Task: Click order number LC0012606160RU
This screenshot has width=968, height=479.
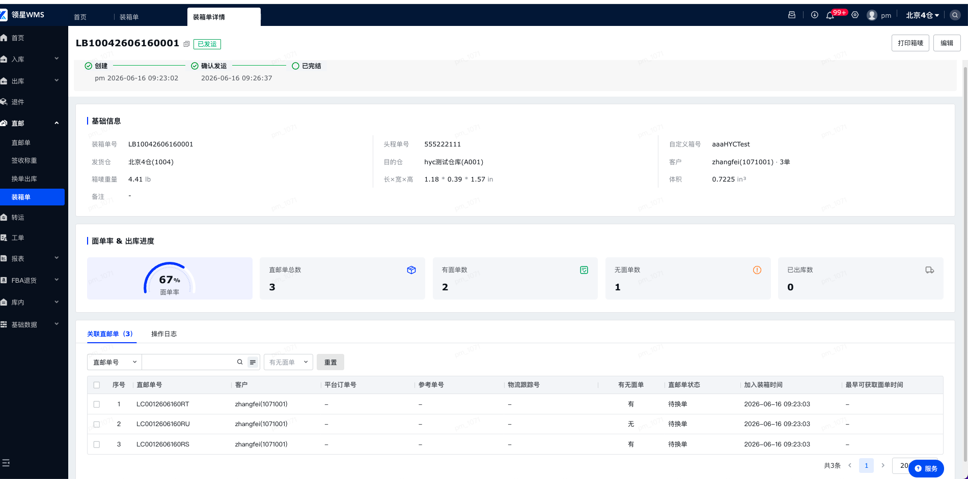Action: (163, 424)
